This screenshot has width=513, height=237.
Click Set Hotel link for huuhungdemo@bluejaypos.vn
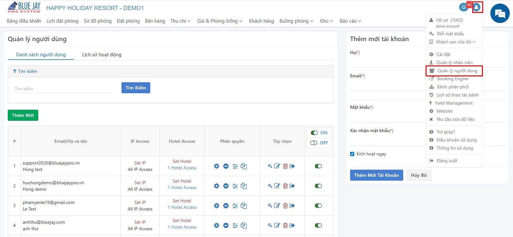[x=182, y=181]
